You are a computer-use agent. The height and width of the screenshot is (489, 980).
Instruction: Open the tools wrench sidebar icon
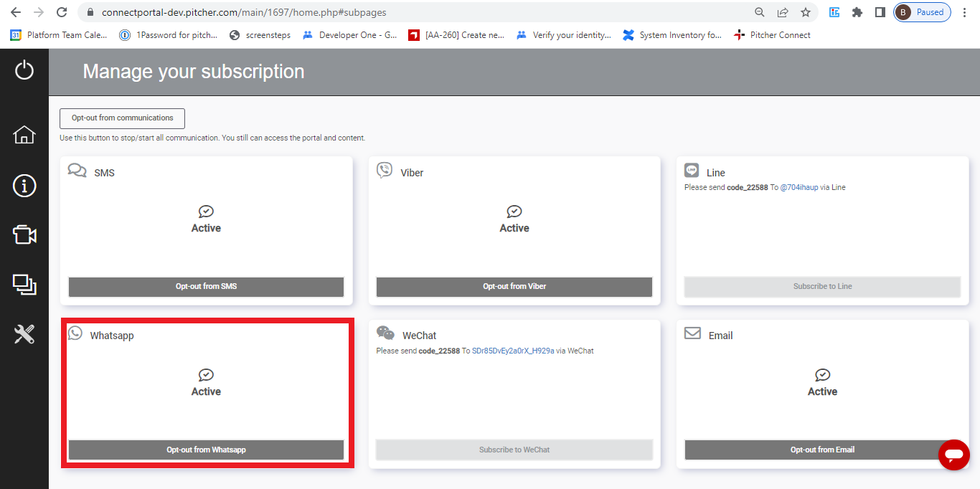pos(24,334)
